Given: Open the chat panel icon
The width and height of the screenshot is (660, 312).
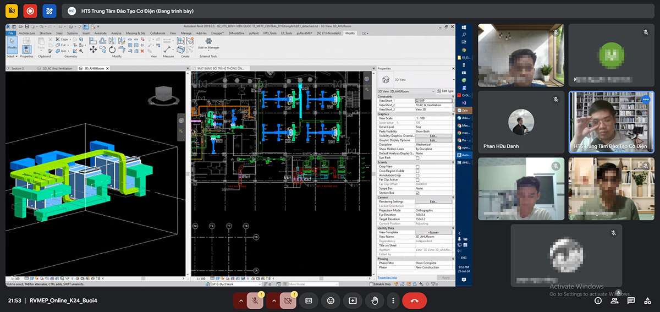Looking at the screenshot, I should pos(631,300).
